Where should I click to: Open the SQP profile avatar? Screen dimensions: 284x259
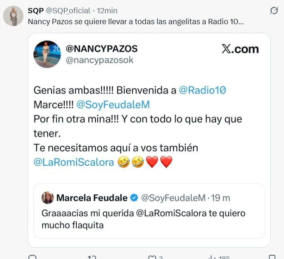(13, 16)
